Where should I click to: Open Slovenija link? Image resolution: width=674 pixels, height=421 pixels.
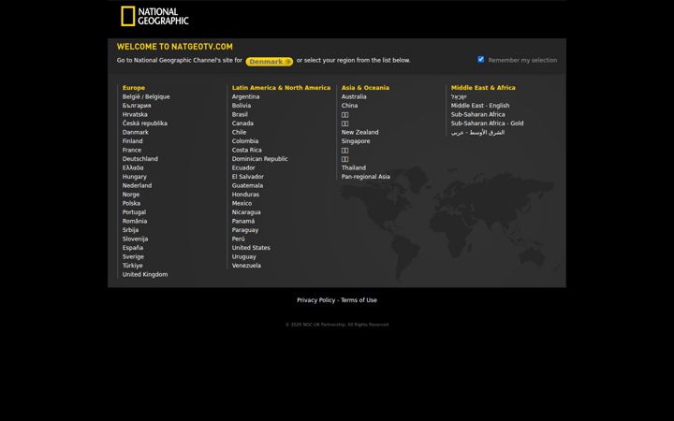point(135,239)
